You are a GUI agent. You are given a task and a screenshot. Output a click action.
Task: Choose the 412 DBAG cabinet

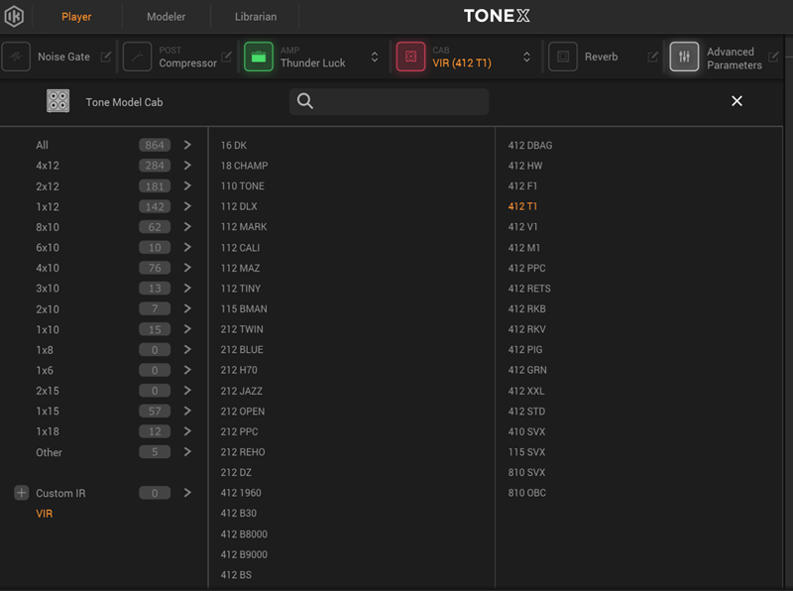coord(530,145)
